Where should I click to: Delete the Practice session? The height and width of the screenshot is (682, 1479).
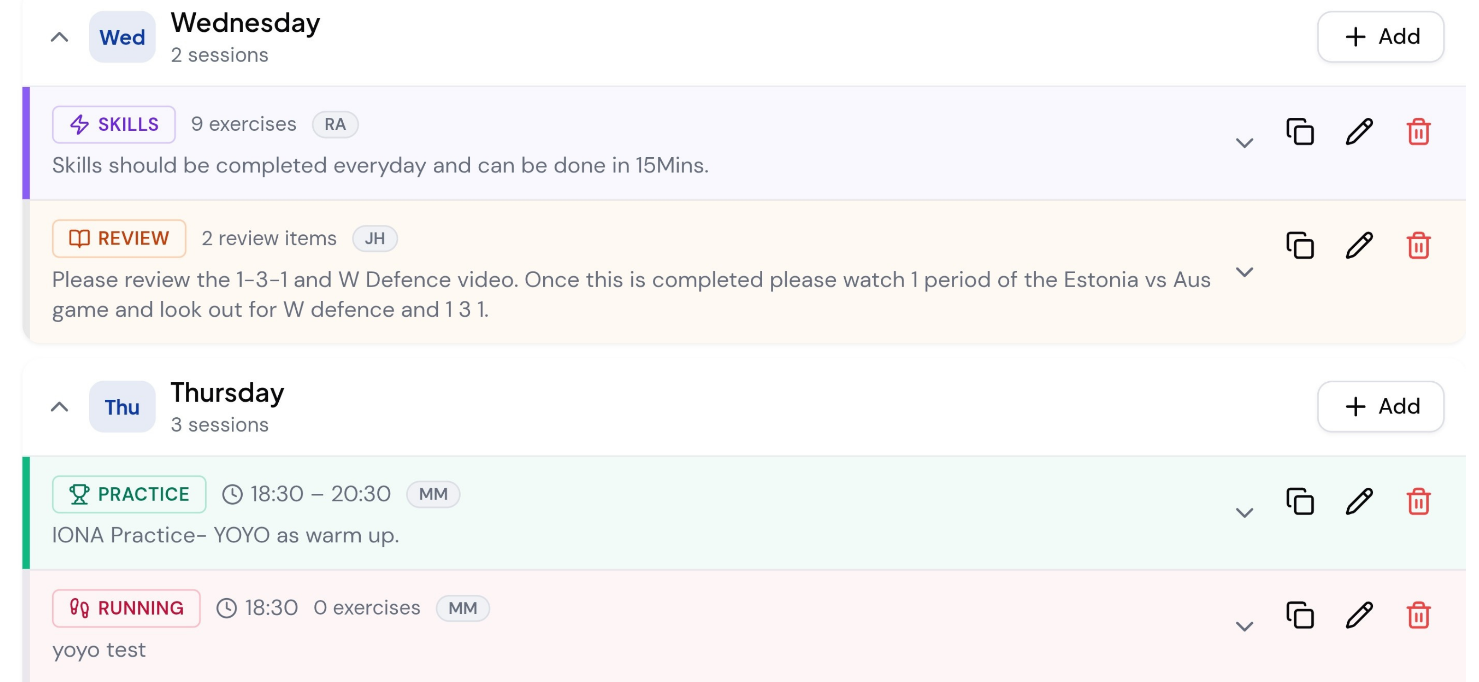coord(1418,502)
